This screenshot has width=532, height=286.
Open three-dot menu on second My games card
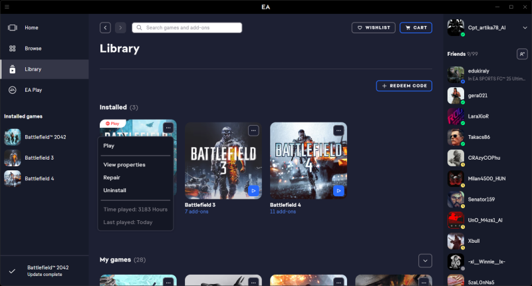click(x=253, y=282)
